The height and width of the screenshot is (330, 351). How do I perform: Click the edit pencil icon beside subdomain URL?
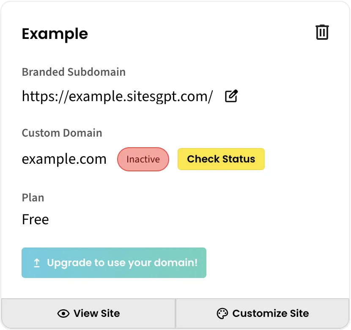[231, 96]
